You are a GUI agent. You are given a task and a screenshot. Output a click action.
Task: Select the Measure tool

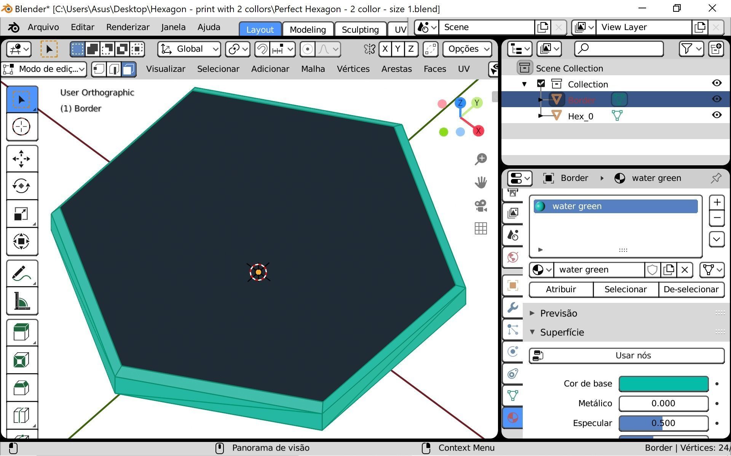pos(22,301)
